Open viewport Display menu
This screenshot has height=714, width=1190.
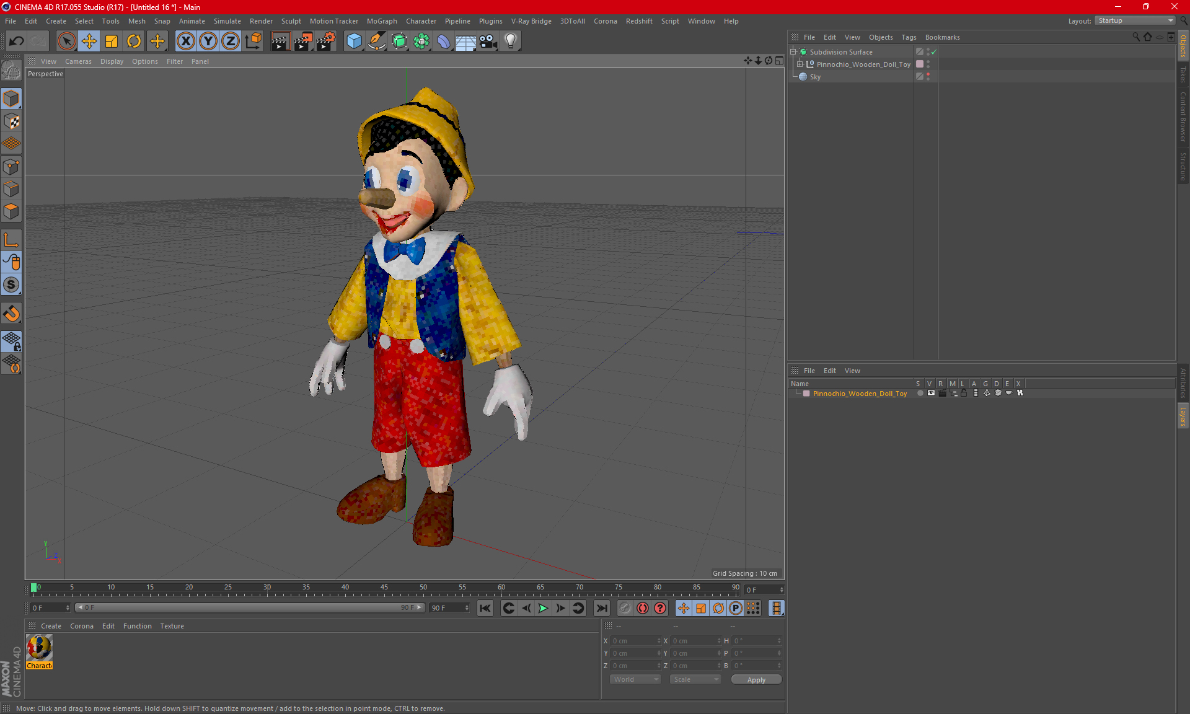point(112,61)
